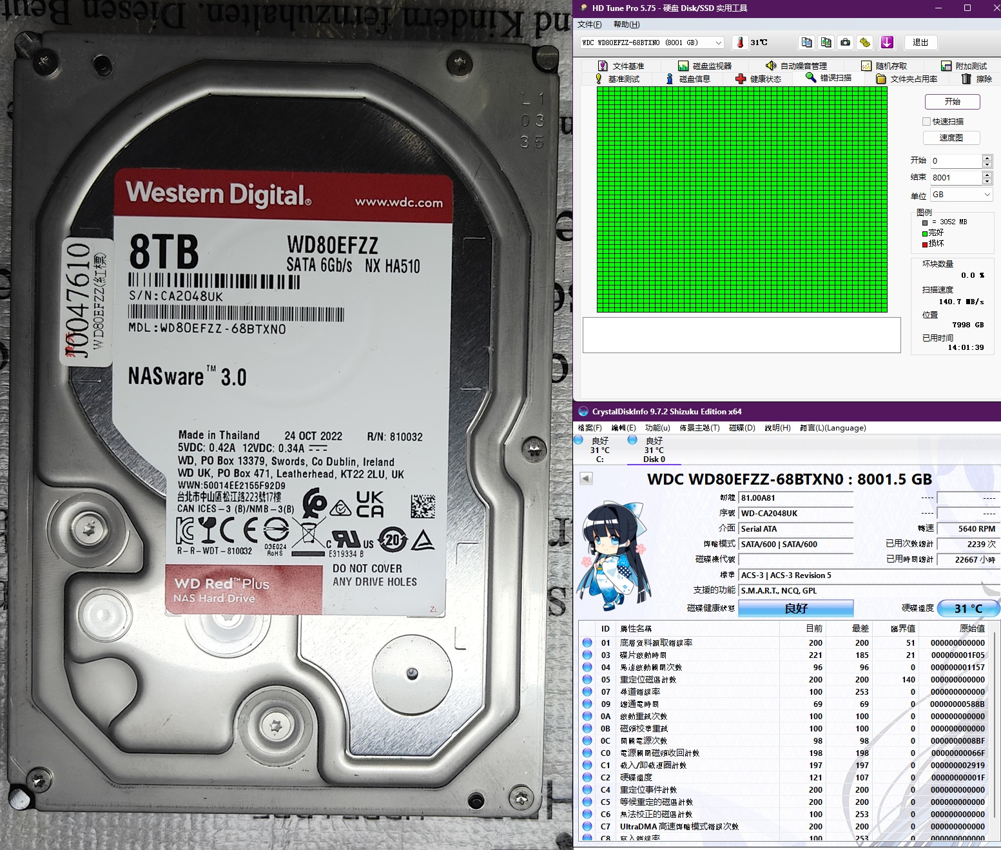Click the copy-screenshot icon with green page in HD Tune
1001x850 pixels.
pyautogui.click(x=826, y=43)
